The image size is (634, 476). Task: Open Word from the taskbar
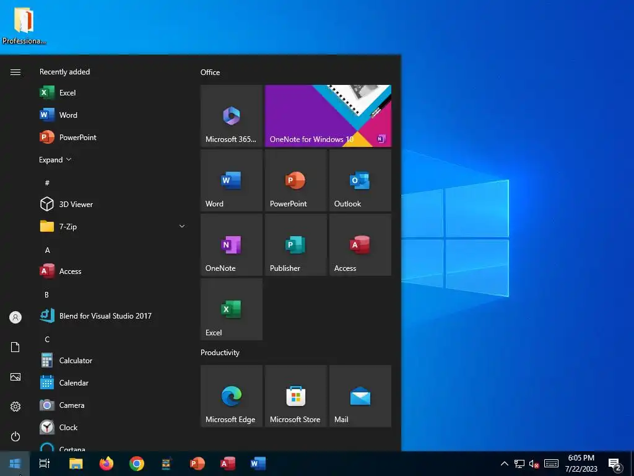coord(258,464)
